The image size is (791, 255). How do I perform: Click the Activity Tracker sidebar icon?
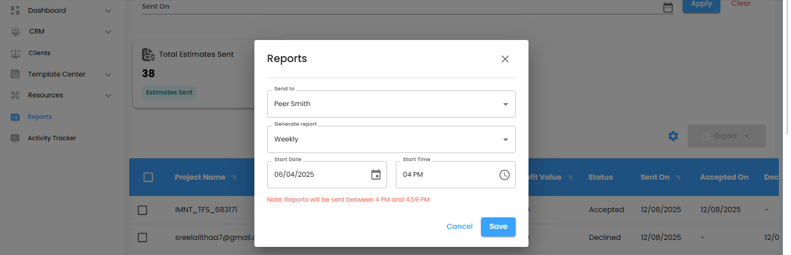click(x=16, y=138)
